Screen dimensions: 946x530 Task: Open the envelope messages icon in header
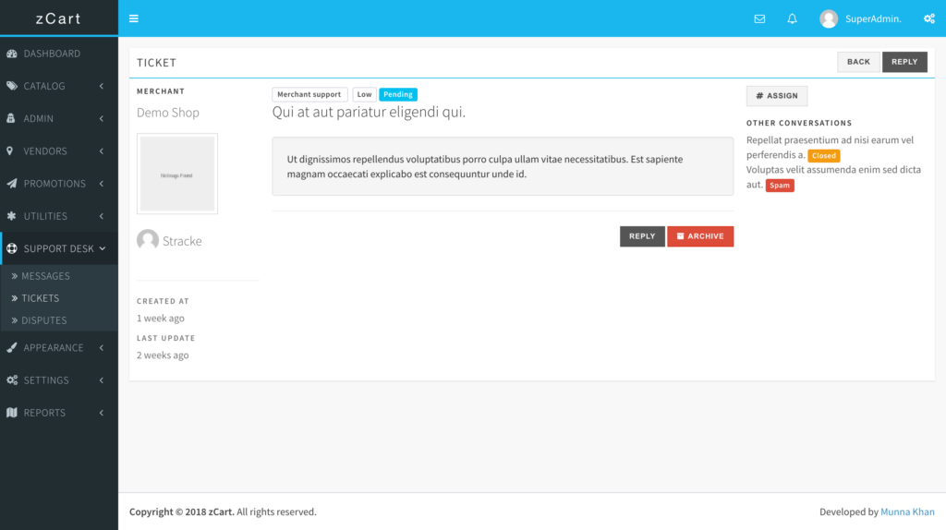(759, 18)
